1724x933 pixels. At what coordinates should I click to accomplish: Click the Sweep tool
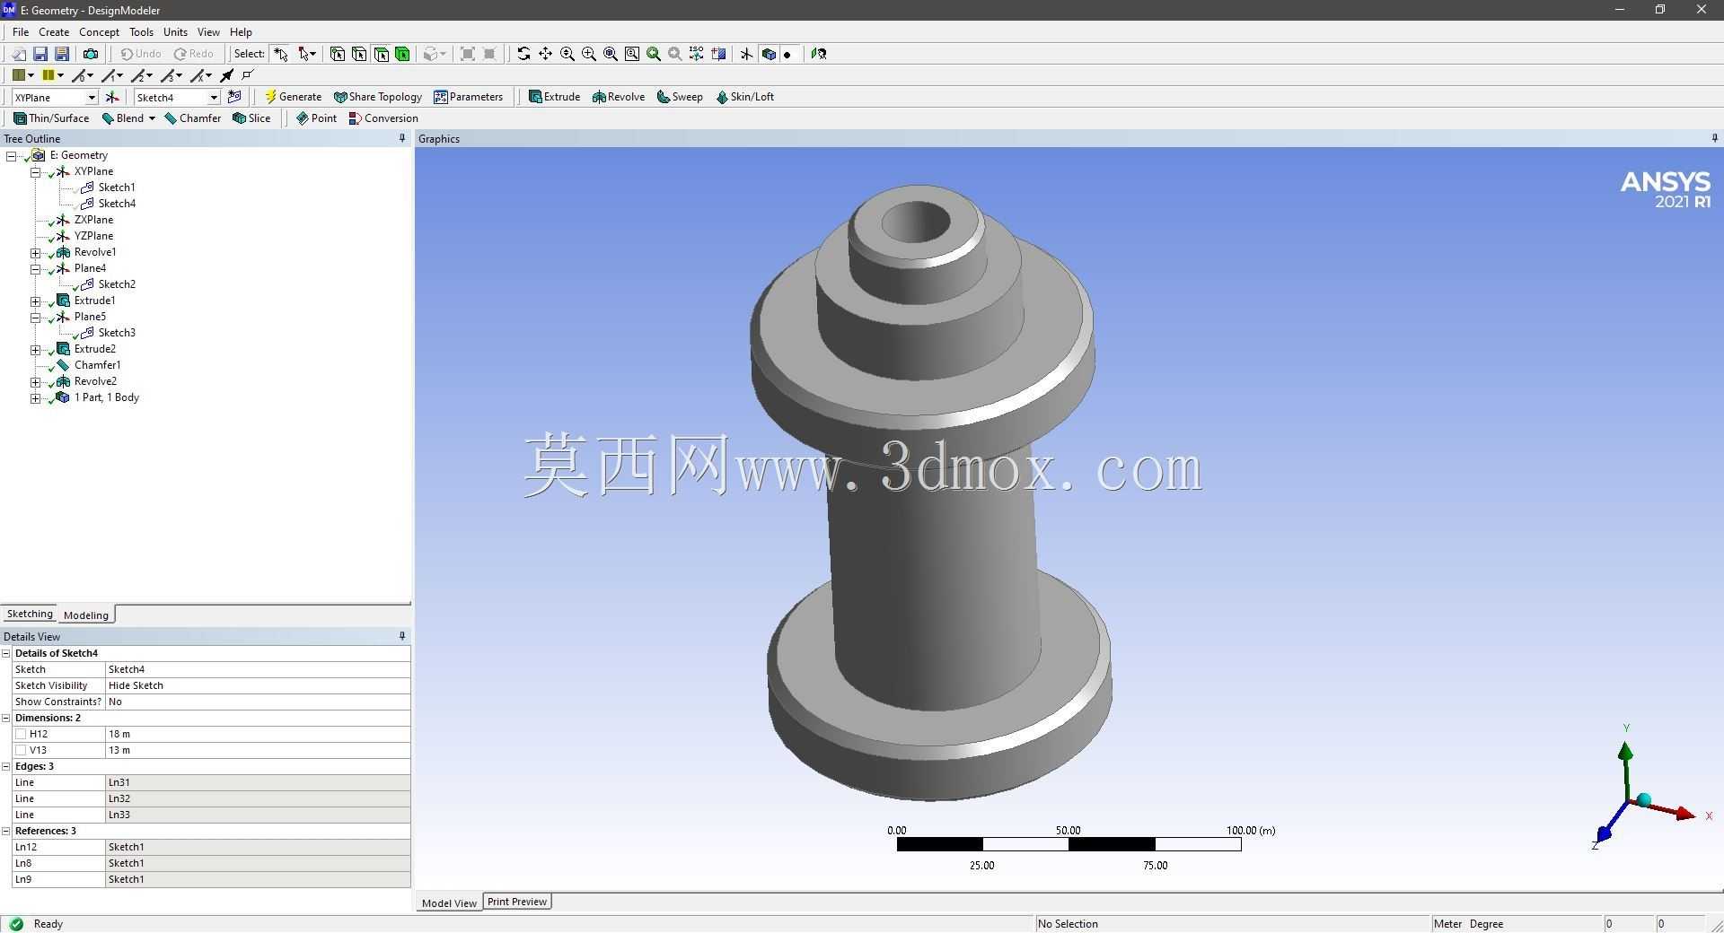680,97
